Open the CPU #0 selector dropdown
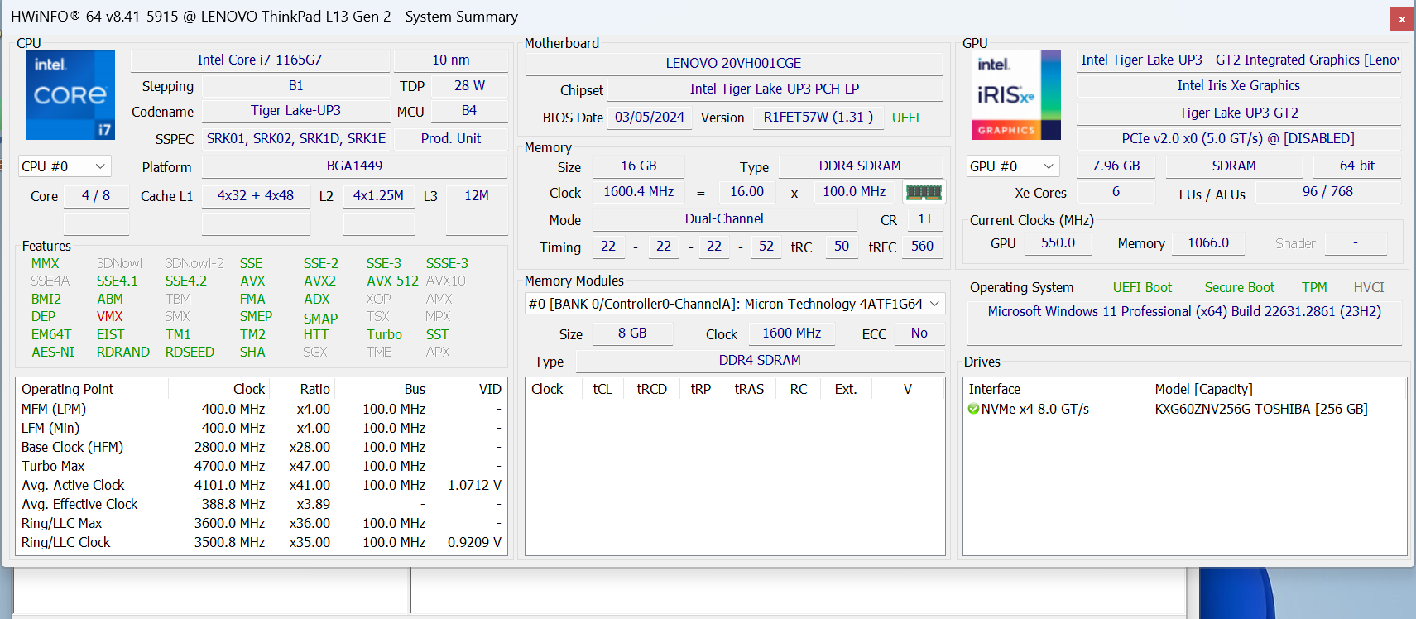This screenshot has height=619, width=1416. (x=65, y=166)
